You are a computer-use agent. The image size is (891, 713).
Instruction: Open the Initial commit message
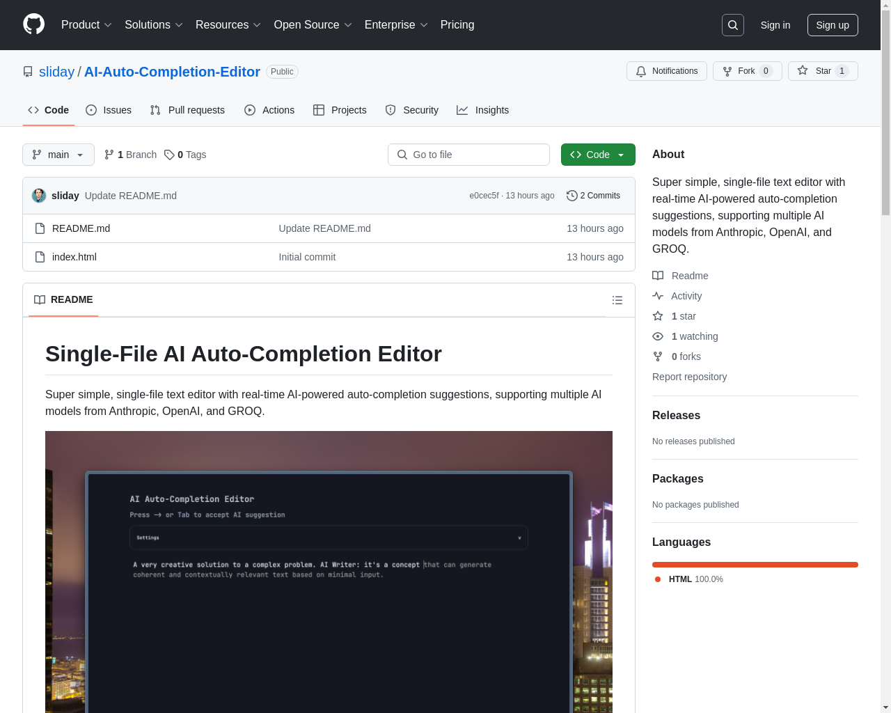pyautogui.click(x=307, y=257)
